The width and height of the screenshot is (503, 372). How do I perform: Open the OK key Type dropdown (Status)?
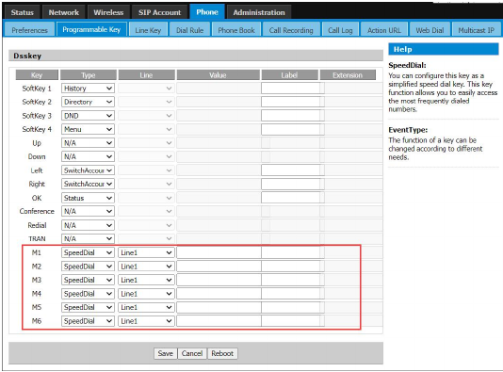point(88,198)
